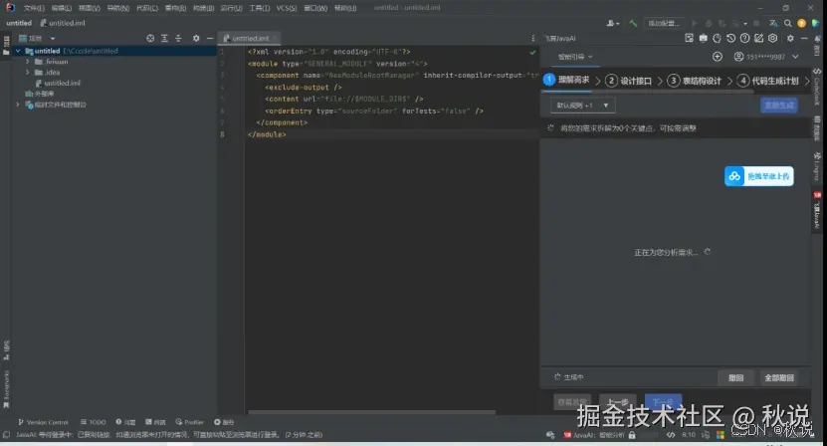Screen dimensions: 827x446
Task: Open the TODO tool tab
Action: point(94,422)
